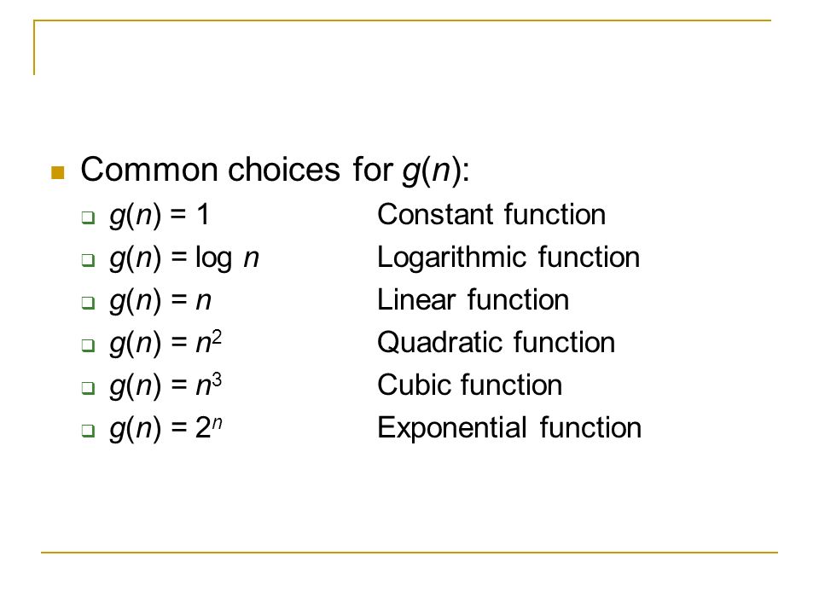Click the Exponential function label

pos(509,428)
